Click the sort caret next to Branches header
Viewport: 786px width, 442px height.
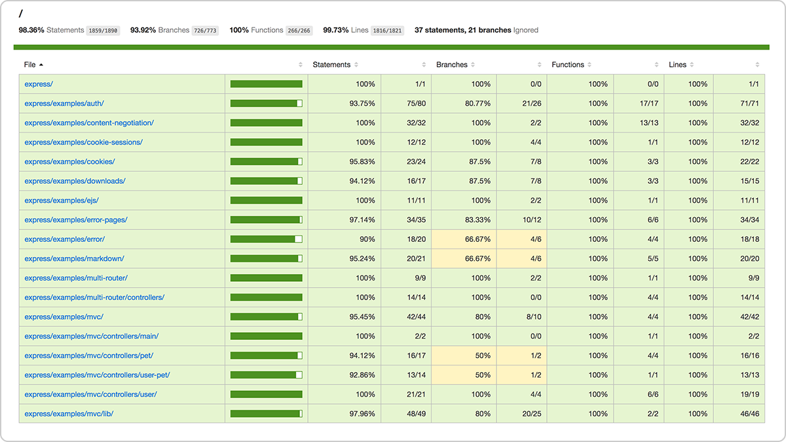(474, 64)
